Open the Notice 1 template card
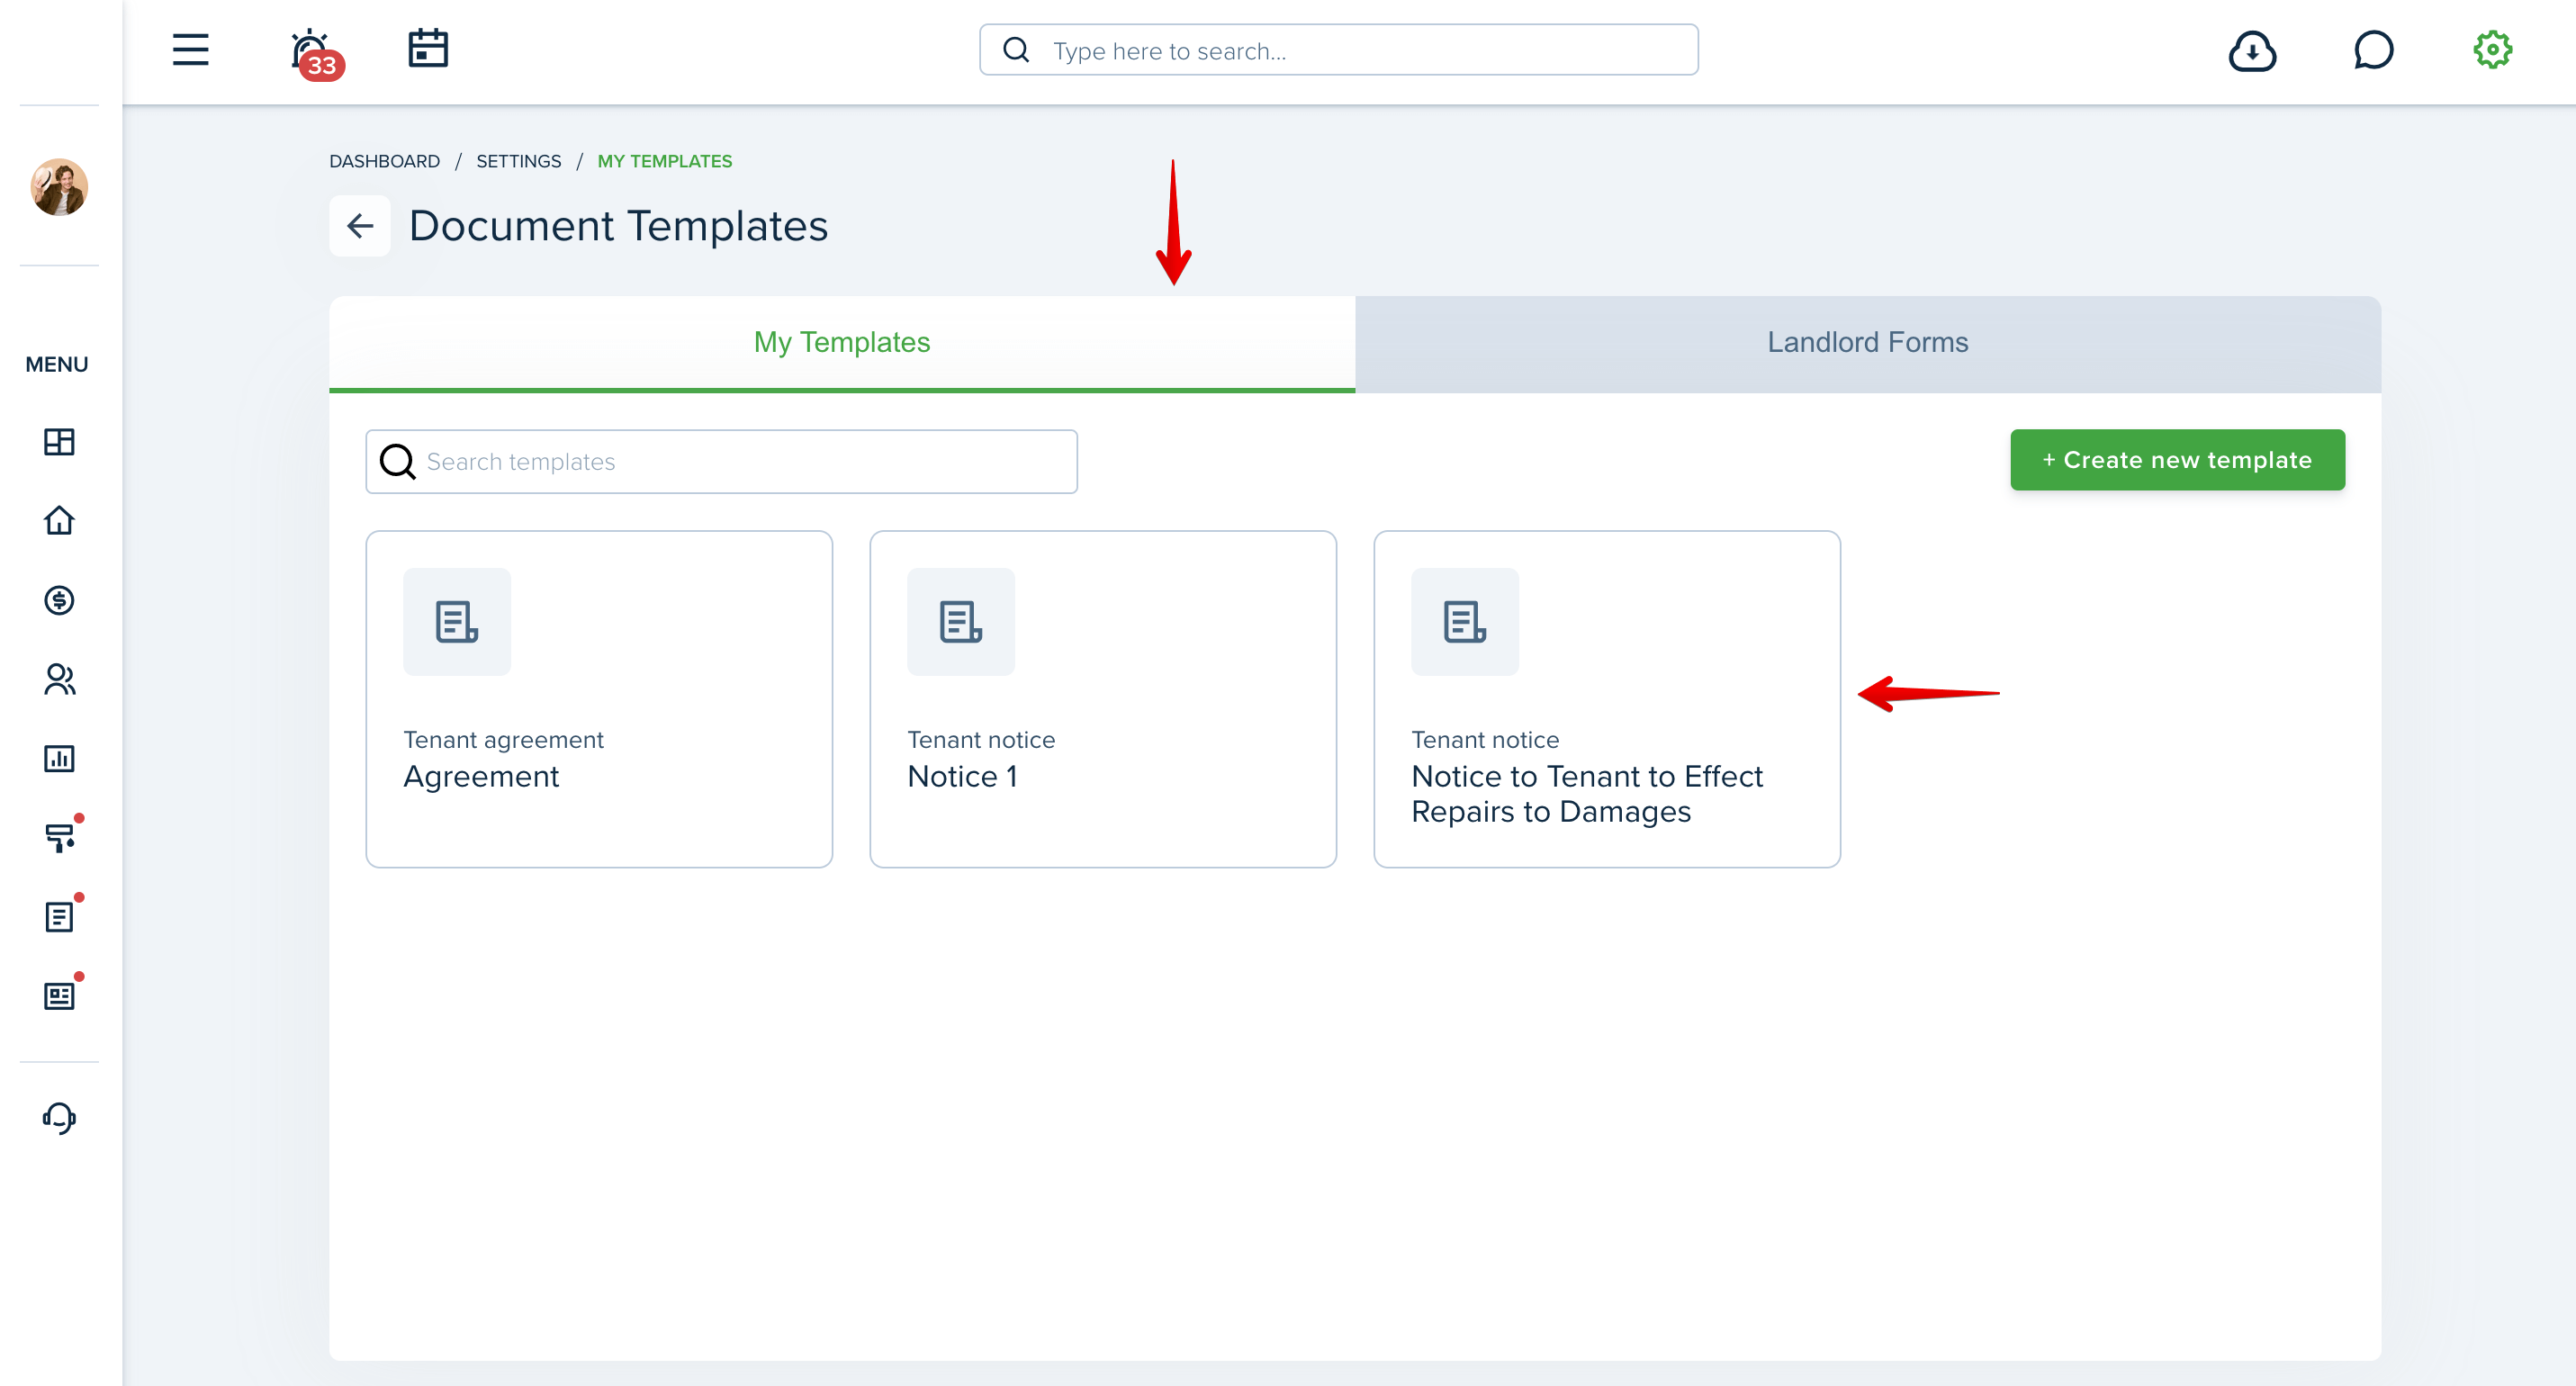 coord(1103,699)
